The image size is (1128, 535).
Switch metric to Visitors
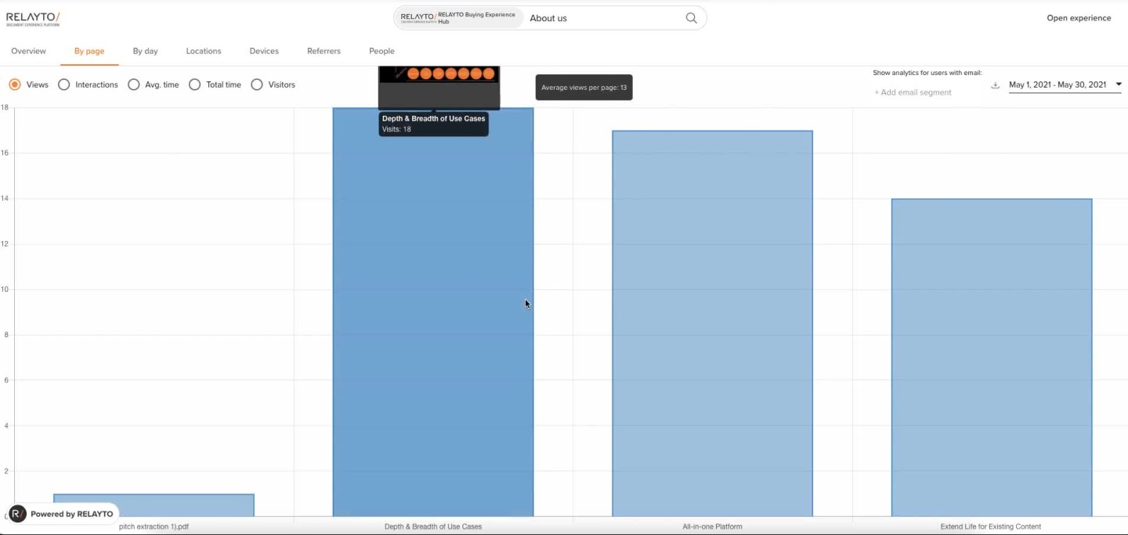(x=257, y=84)
